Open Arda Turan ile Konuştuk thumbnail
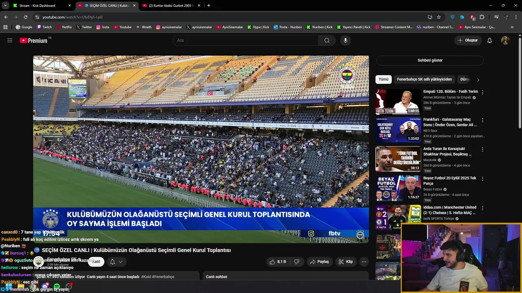 398,159
